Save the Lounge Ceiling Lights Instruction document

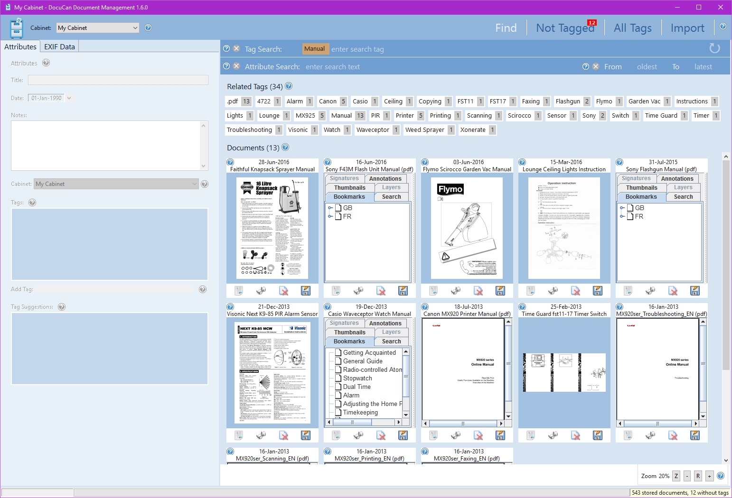click(x=598, y=290)
